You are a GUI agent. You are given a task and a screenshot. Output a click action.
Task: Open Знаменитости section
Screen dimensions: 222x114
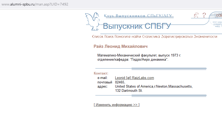pos(205,37)
